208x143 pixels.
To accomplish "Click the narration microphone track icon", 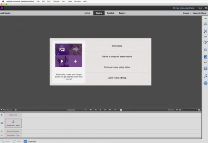I will (2, 131).
